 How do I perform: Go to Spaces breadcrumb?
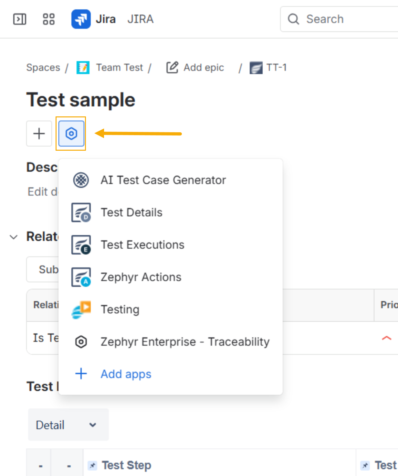pyautogui.click(x=43, y=68)
